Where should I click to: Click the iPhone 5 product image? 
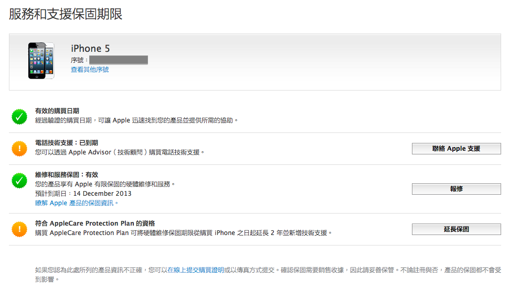click(x=41, y=61)
